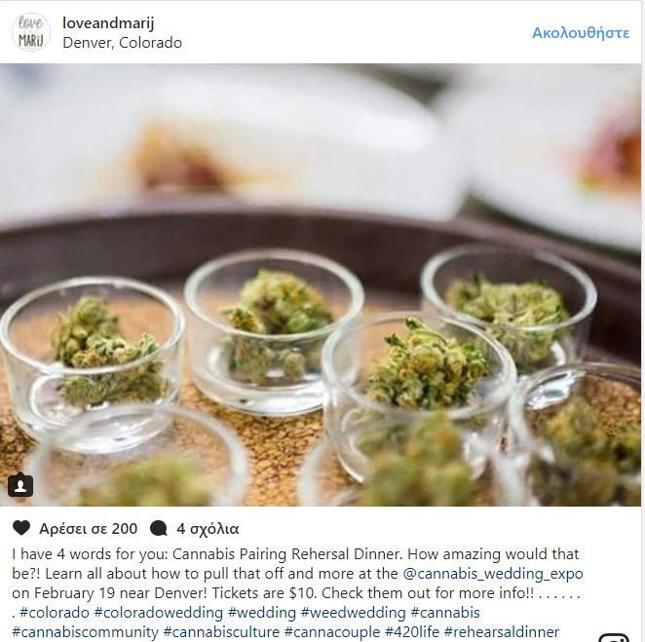The width and height of the screenshot is (645, 642).
Task: Open the #weedwedding hashtag
Action: (x=354, y=613)
